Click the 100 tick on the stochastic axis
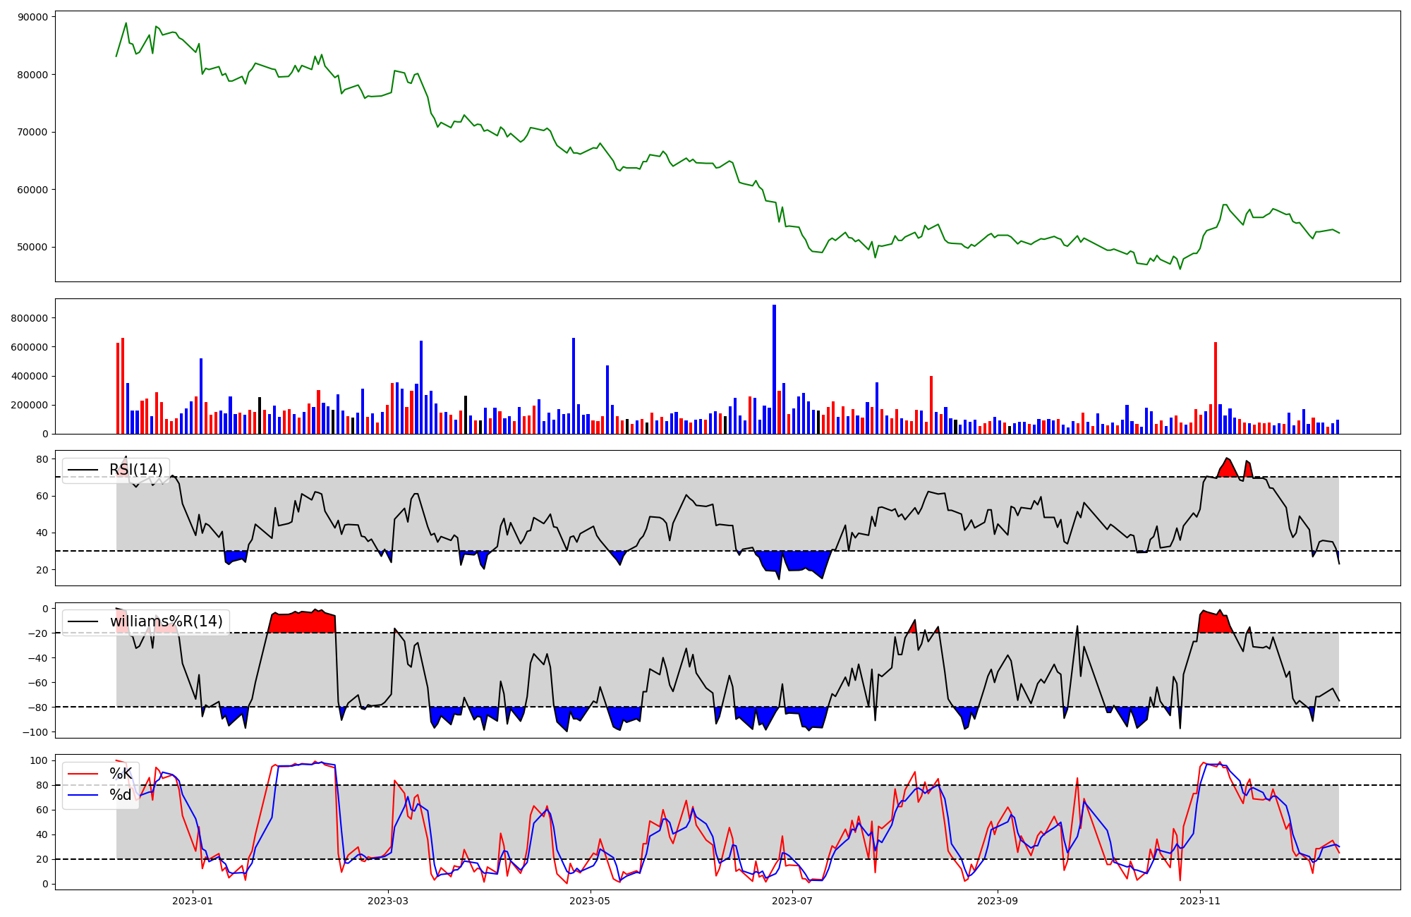Image resolution: width=1411 pixels, height=917 pixels. tap(40, 760)
